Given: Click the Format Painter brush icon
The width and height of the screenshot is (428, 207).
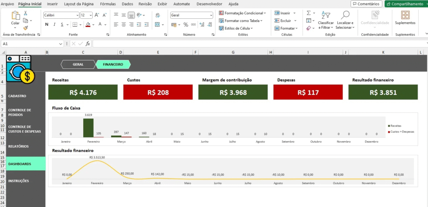Looking at the screenshot, I should pyautogui.click(x=25, y=28).
